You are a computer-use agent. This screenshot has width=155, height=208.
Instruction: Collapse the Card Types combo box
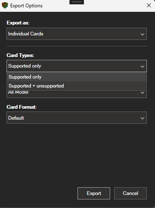[x=77, y=66]
